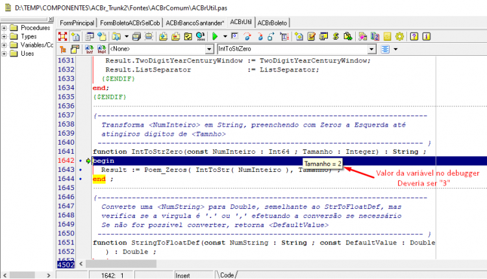The height and width of the screenshot is (279, 487).
Task: Click the yellow-diamond page toolbar icon
Action: (x=299, y=36)
